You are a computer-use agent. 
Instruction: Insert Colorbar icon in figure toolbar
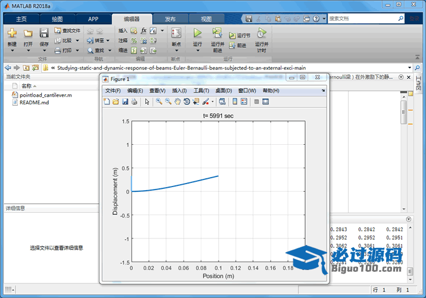[235, 101]
